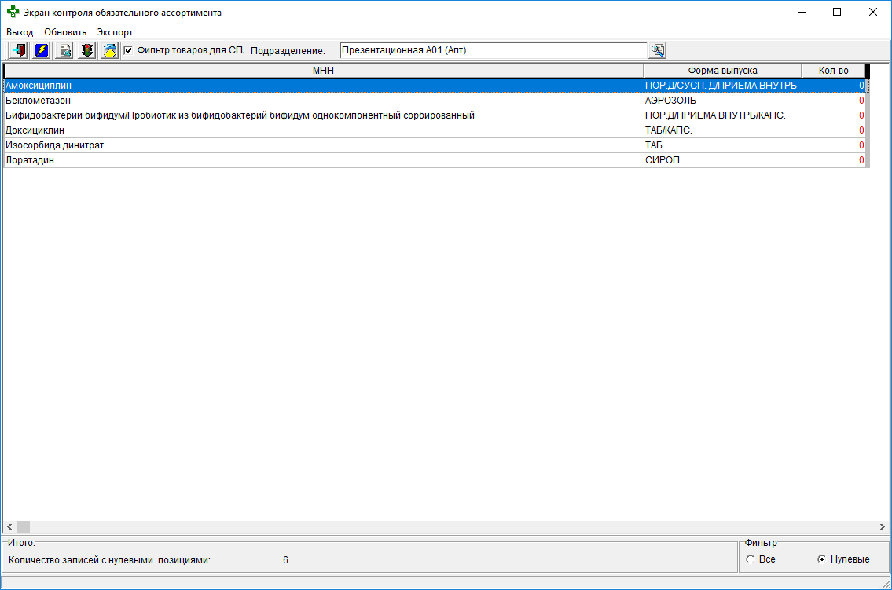Click the traffic light toolbar icon
The height and width of the screenshot is (590, 892).
pyautogui.click(x=87, y=50)
